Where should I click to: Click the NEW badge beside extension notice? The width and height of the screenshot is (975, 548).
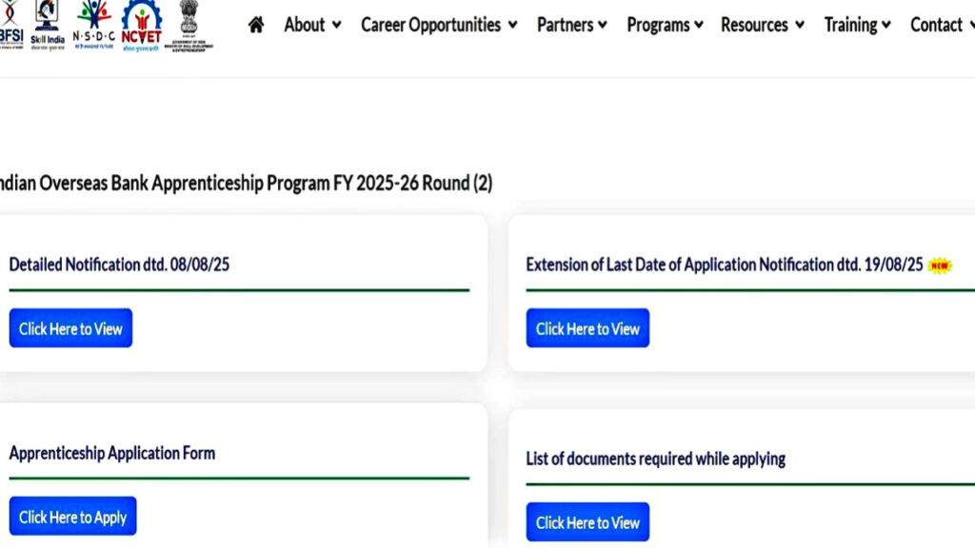[940, 265]
